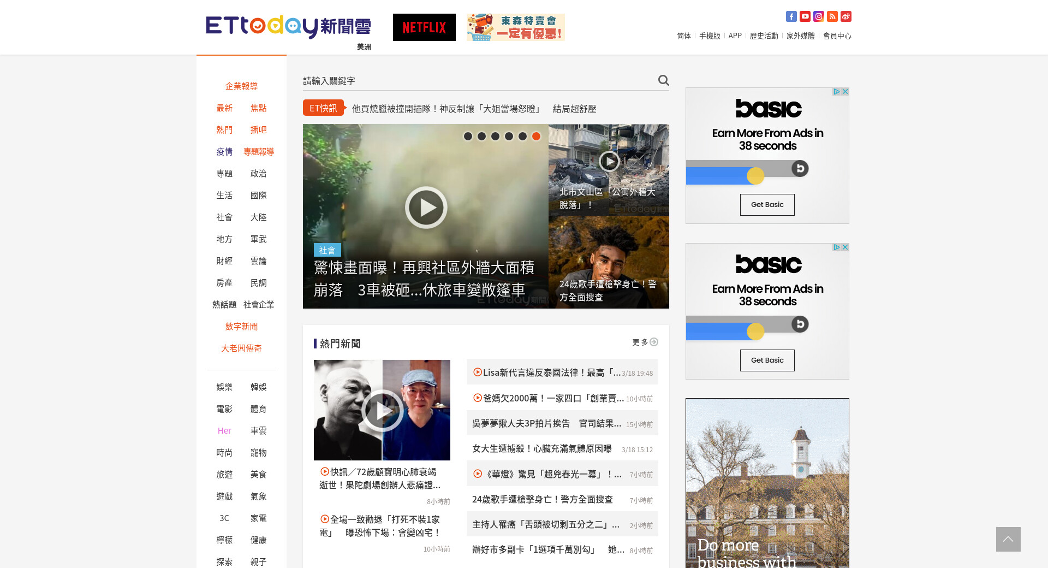Select the fourth carousel dot
The height and width of the screenshot is (568, 1048).
(x=509, y=137)
